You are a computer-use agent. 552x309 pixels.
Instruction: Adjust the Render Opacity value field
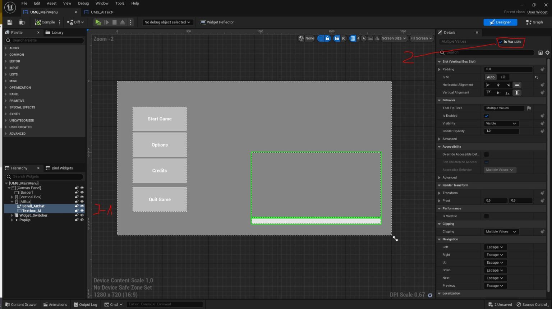pyautogui.click(x=501, y=131)
